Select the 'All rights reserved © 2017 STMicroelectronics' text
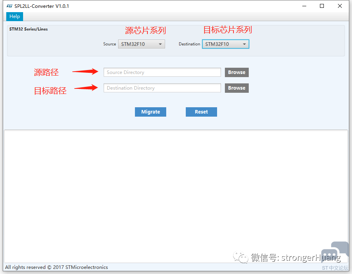This screenshot has height=274, width=352. point(56,267)
